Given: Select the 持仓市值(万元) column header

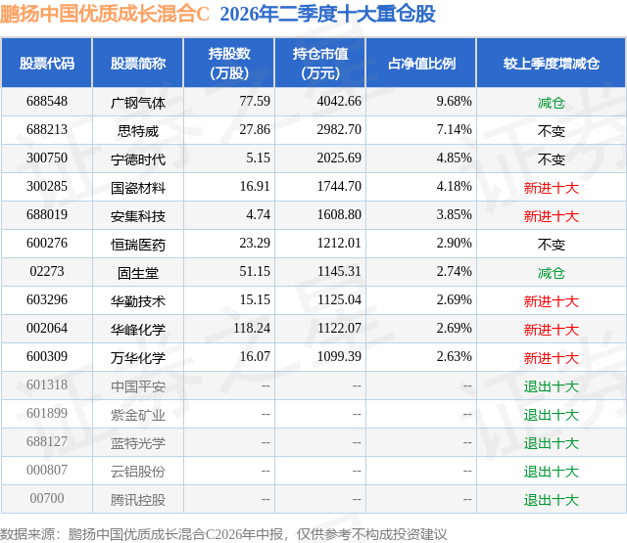Looking at the screenshot, I should click(x=320, y=63).
